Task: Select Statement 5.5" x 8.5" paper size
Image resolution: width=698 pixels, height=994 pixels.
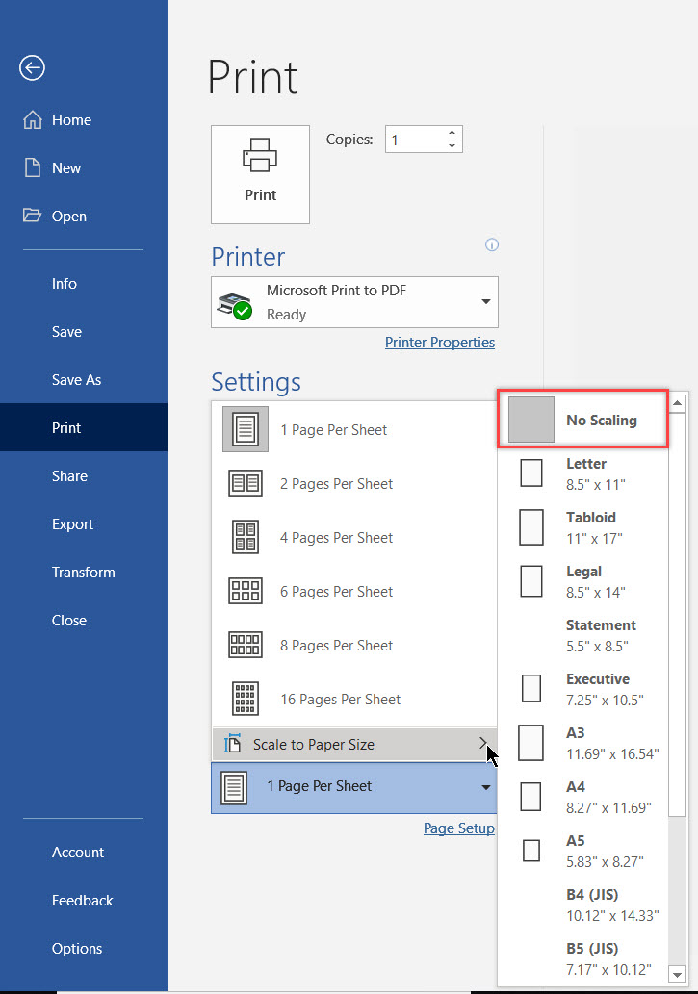Action: (x=582, y=635)
